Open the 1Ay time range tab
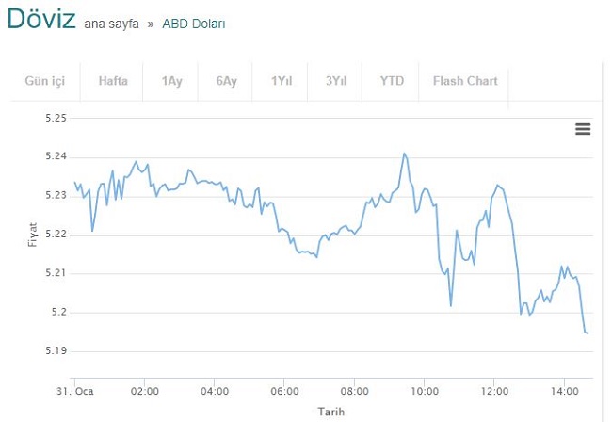This screenshot has width=612, height=422. (x=171, y=81)
